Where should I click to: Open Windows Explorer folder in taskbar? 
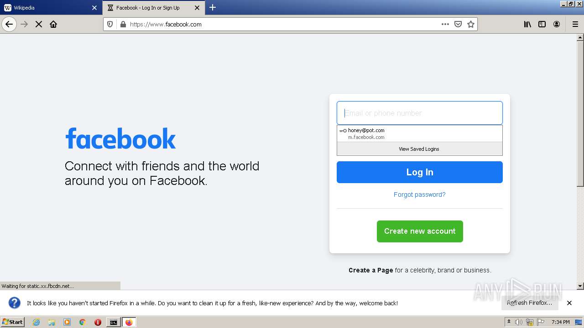pos(52,322)
